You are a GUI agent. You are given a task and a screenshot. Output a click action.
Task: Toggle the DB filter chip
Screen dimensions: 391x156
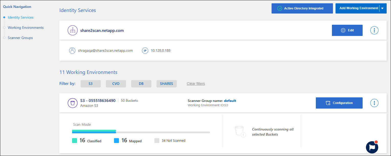141,84
